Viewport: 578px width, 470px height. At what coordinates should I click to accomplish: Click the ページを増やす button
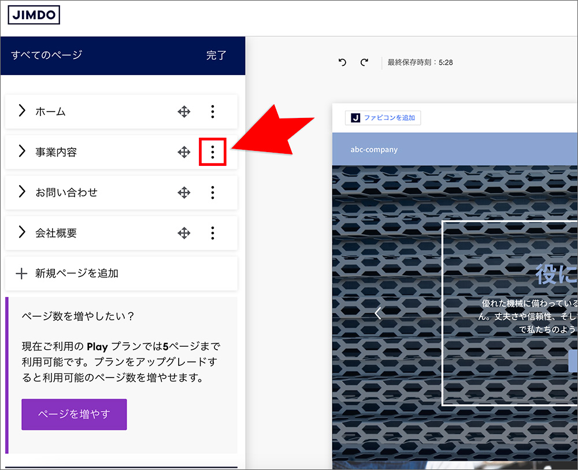[x=74, y=415]
